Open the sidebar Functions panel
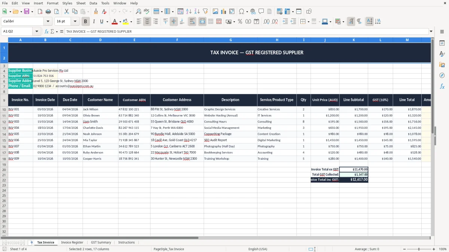The image size is (449, 252). point(442,86)
